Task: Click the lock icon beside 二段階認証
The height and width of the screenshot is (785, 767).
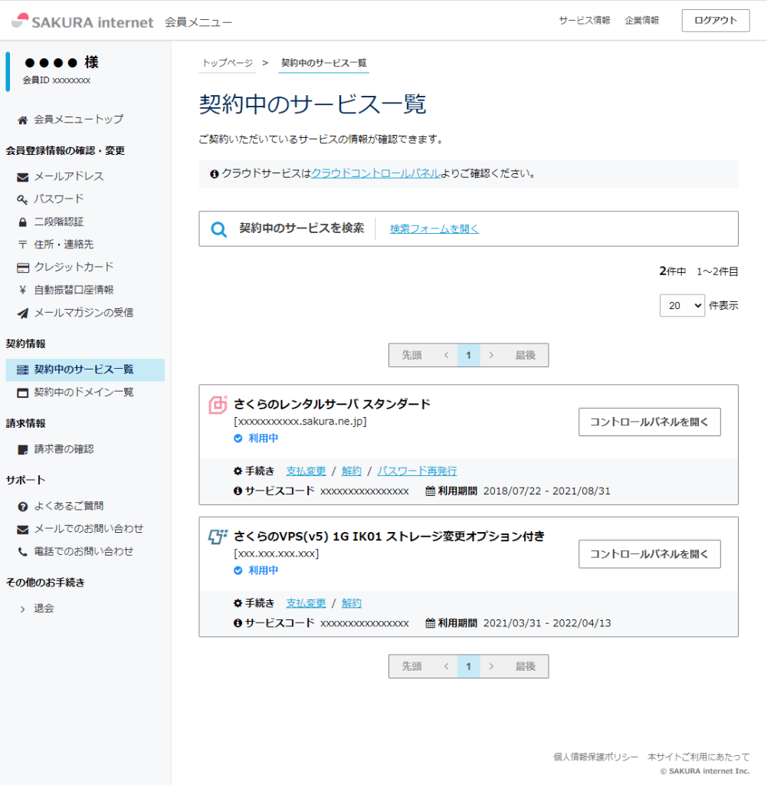Action: [22, 222]
